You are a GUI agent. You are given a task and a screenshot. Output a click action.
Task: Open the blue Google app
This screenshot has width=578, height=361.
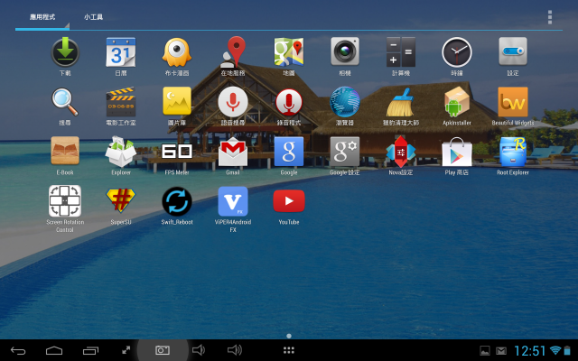(x=289, y=151)
